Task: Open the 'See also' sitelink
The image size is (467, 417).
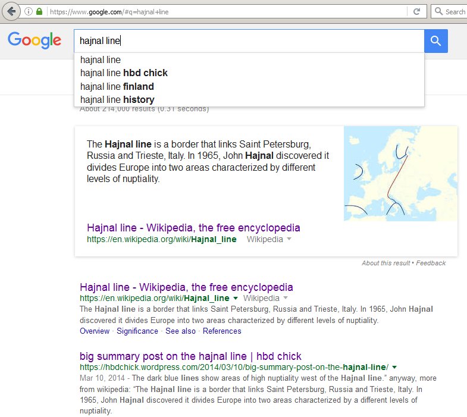Action: (180, 331)
